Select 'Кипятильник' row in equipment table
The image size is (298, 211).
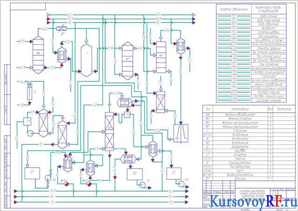point(249,143)
